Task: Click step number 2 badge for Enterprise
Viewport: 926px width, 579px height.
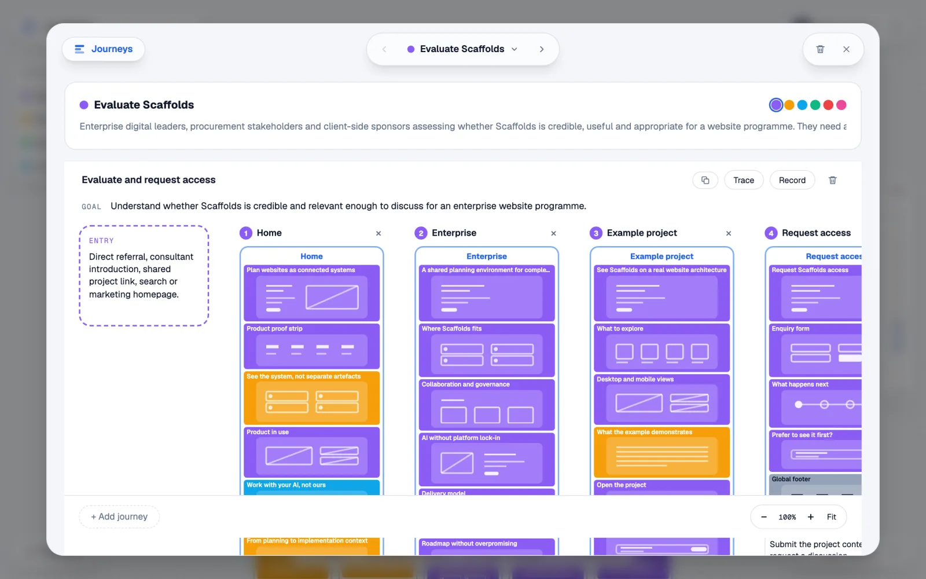Action: point(421,233)
